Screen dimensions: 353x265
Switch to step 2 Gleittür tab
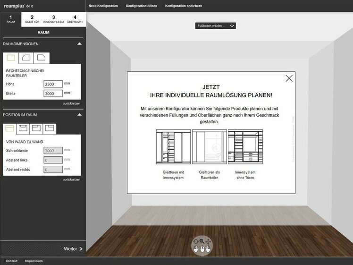pyautogui.click(x=32, y=19)
